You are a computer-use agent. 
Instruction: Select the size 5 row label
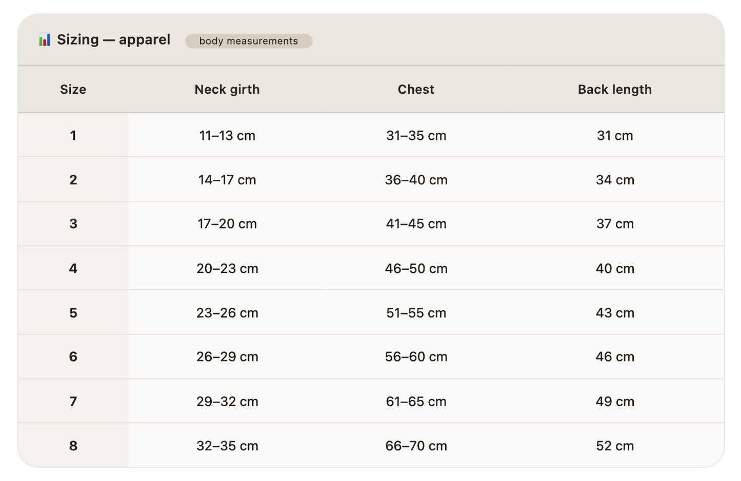(73, 312)
